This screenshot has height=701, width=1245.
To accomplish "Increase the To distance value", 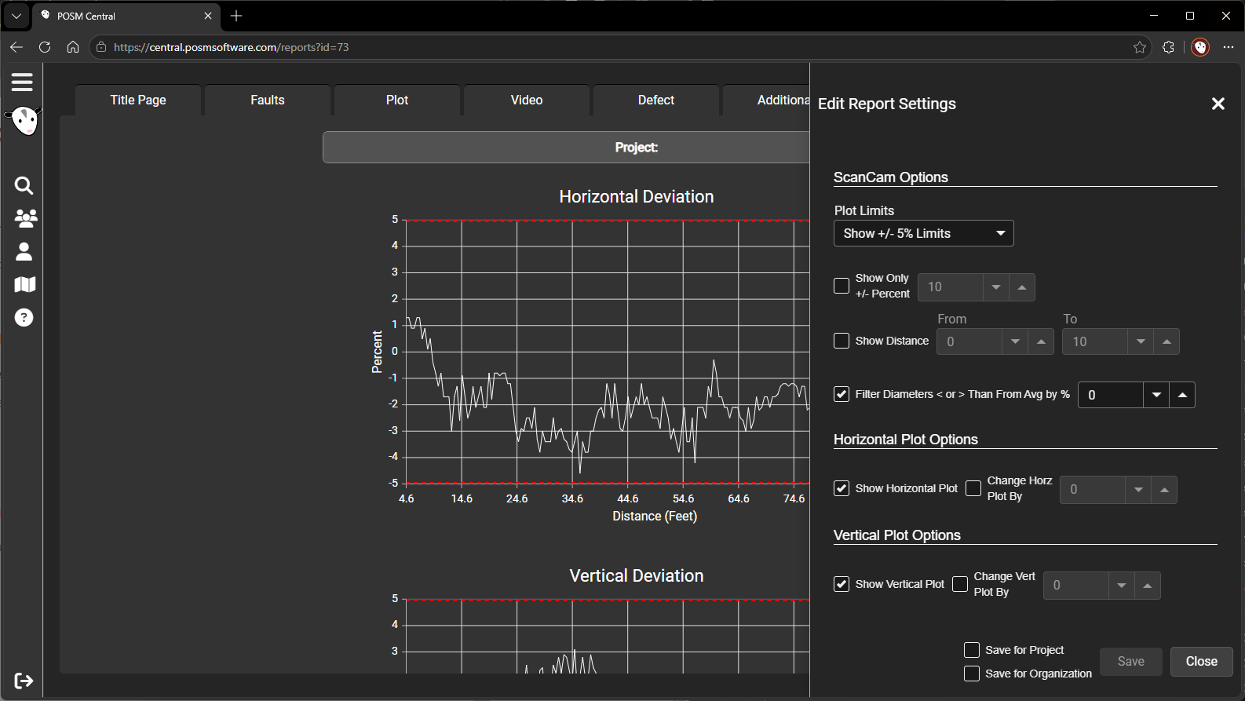I will 1167,341.
